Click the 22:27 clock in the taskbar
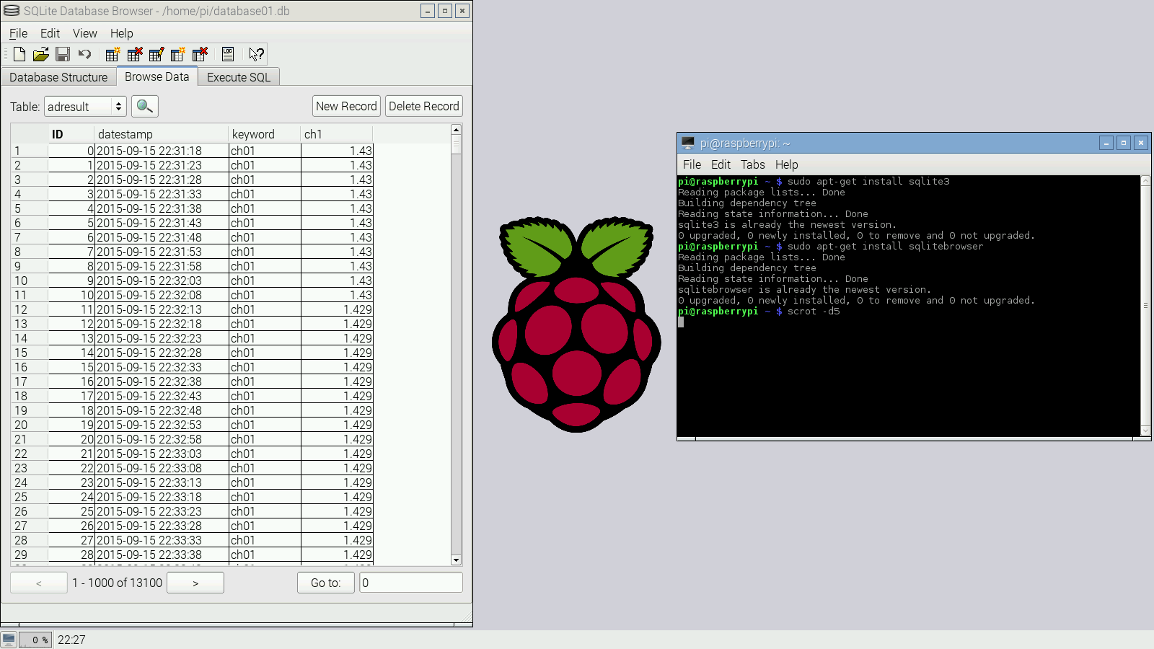 71,640
